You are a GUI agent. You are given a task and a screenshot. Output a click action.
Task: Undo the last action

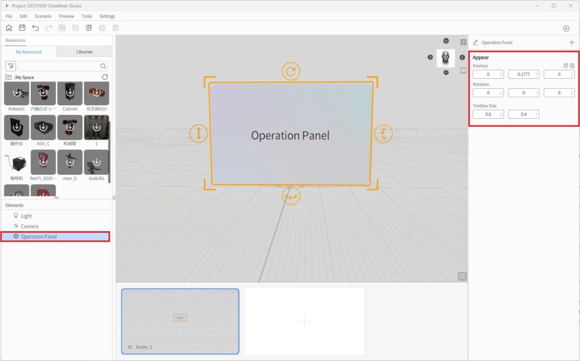coord(36,28)
